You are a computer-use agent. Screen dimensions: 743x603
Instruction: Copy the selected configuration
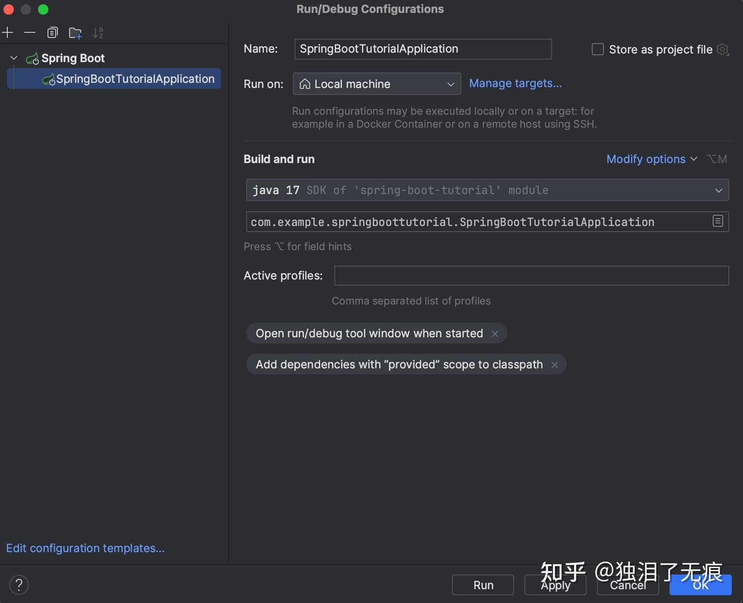[52, 32]
